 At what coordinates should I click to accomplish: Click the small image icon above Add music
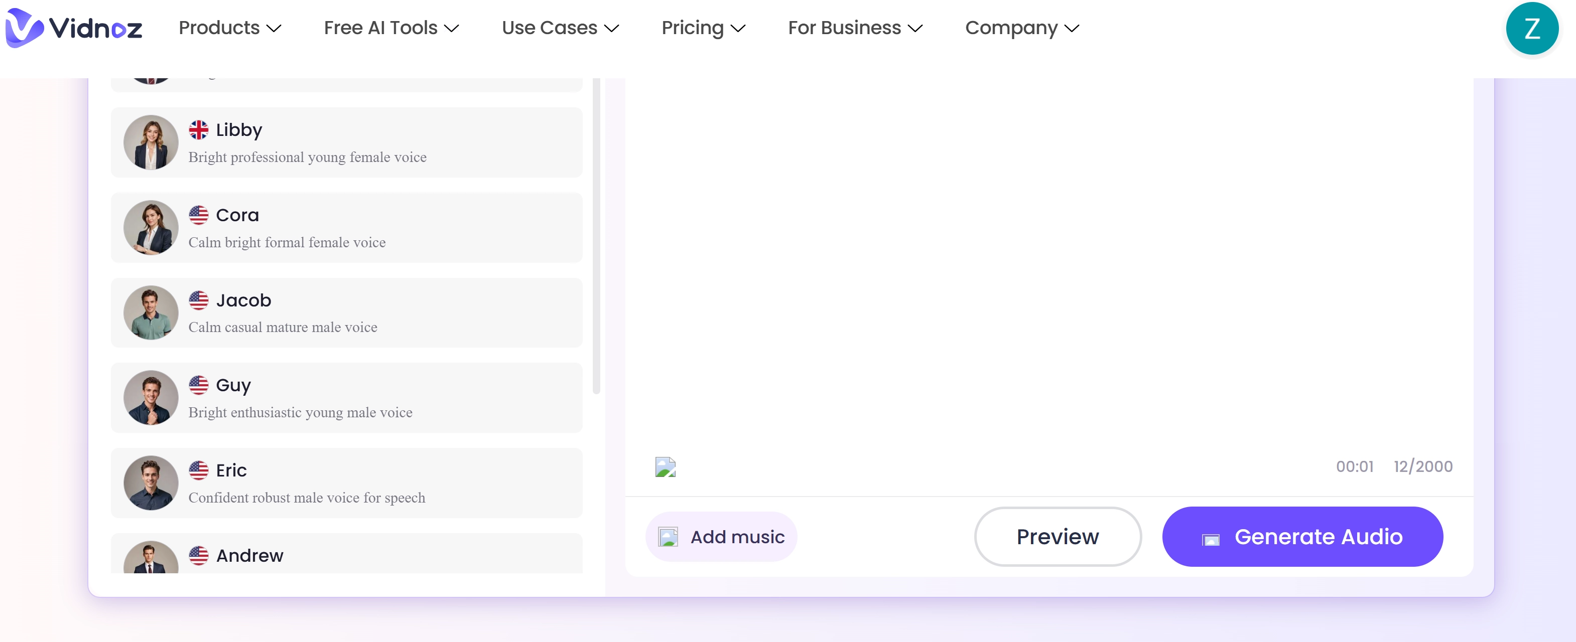pyautogui.click(x=665, y=466)
